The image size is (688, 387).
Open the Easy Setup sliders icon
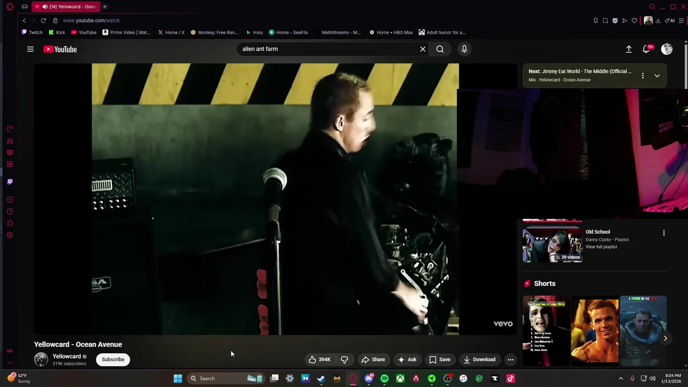(x=682, y=20)
